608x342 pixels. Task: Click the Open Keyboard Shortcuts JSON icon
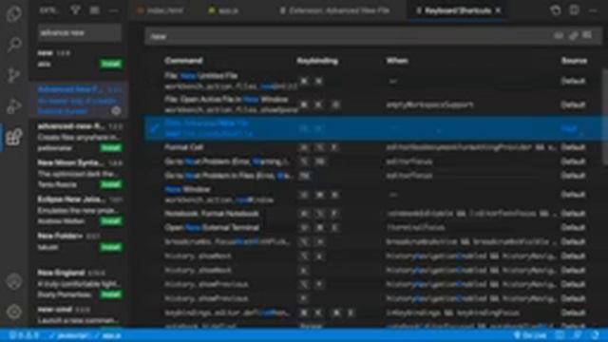(555, 10)
